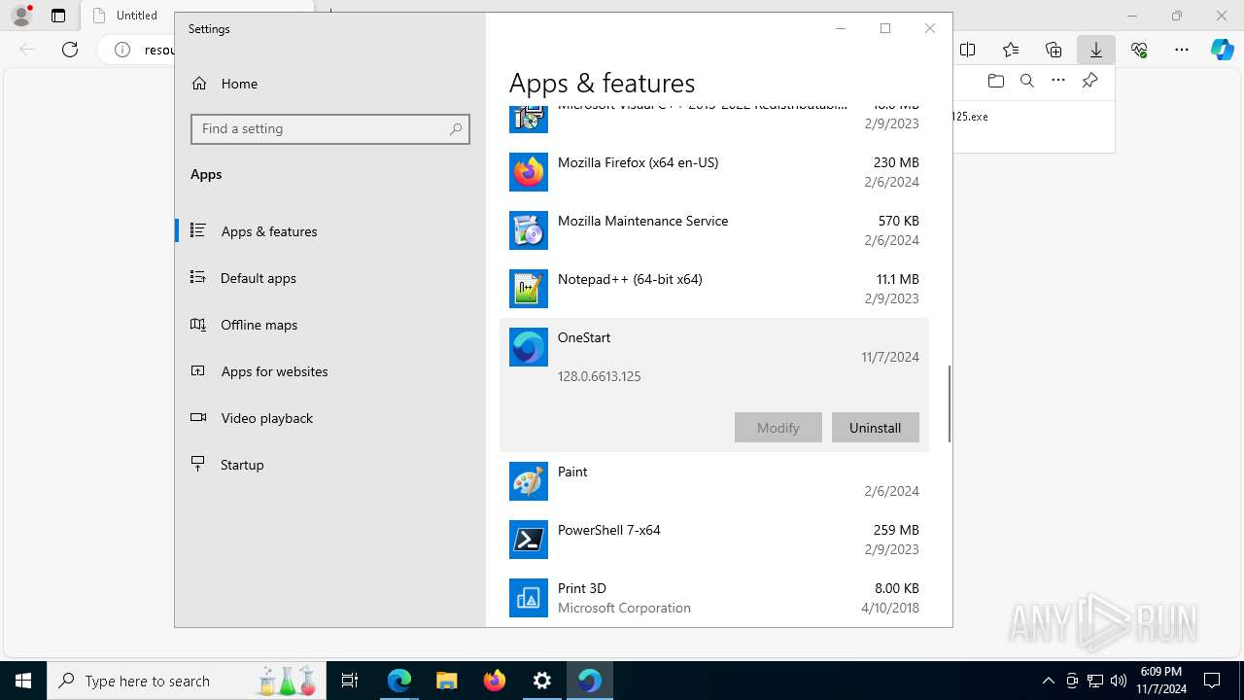Screen dimensions: 1244x700
Task: Select Apps & features in sidebar
Action: [330, 231]
